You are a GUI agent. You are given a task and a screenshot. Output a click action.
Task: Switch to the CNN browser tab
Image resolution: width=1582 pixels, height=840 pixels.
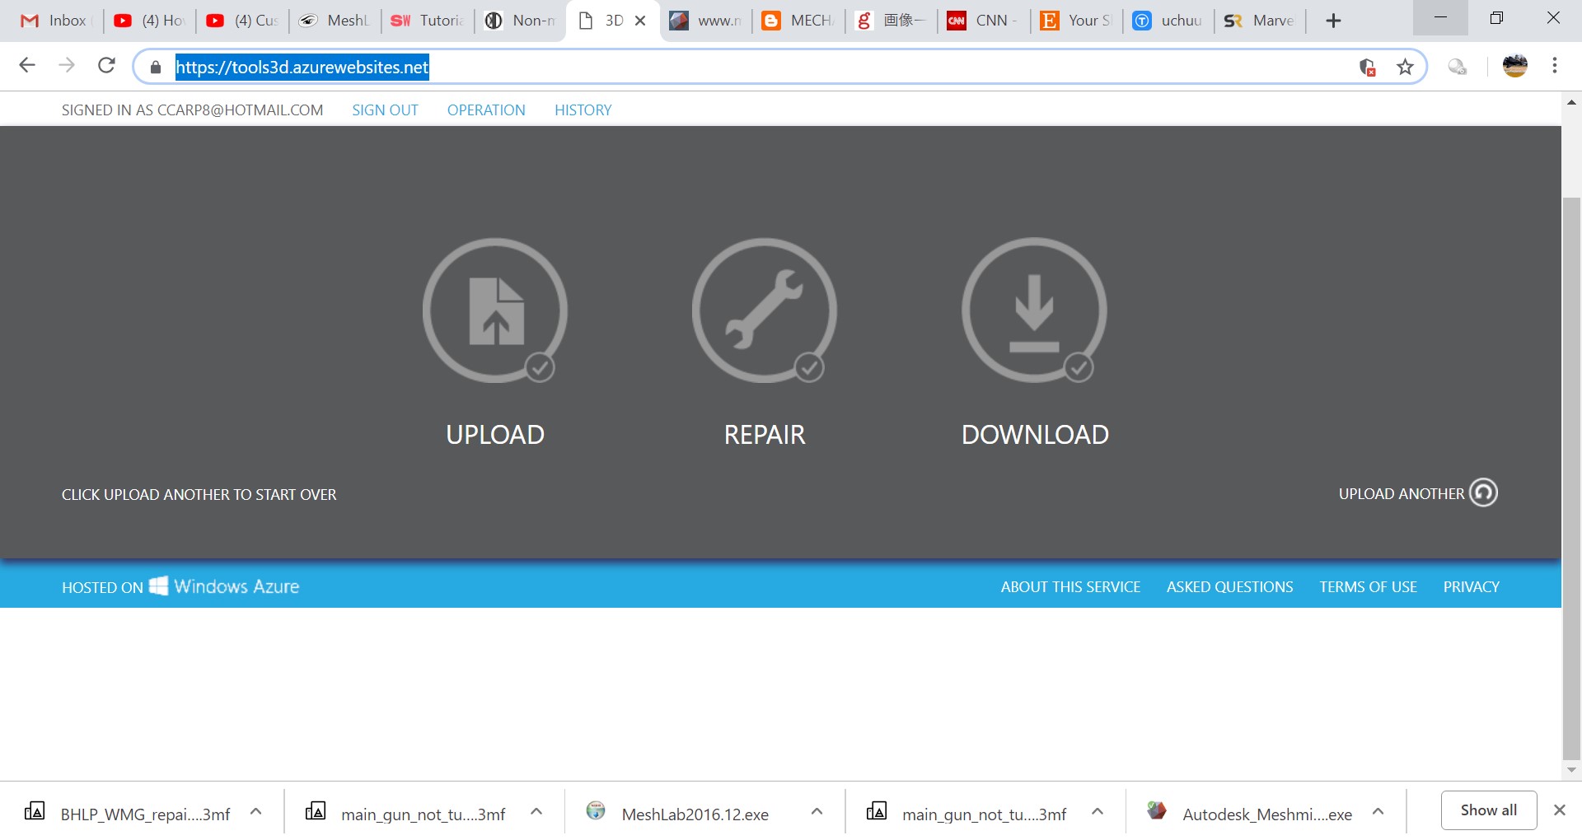[985, 20]
